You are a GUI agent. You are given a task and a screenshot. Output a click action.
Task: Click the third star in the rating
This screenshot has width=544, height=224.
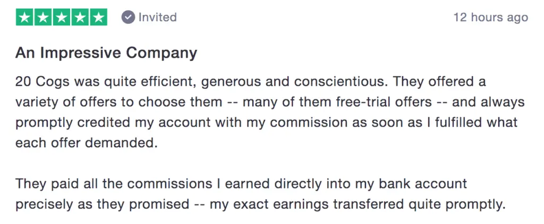tap(62, 17)
